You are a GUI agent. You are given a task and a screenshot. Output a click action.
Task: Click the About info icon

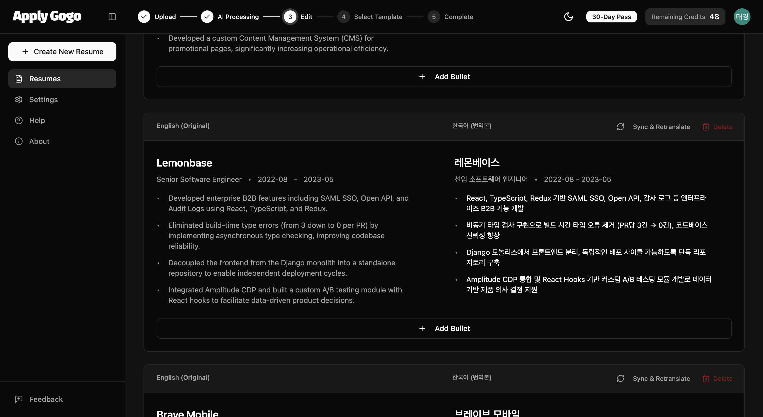coord(19,141)
